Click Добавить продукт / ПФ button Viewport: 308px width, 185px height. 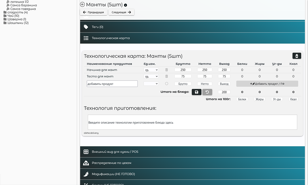[x=267, y=84]
